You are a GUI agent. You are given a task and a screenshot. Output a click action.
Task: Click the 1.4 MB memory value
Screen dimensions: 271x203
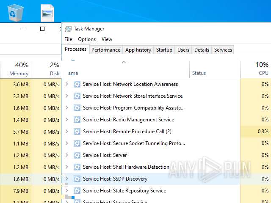click(x=21, y=120)
